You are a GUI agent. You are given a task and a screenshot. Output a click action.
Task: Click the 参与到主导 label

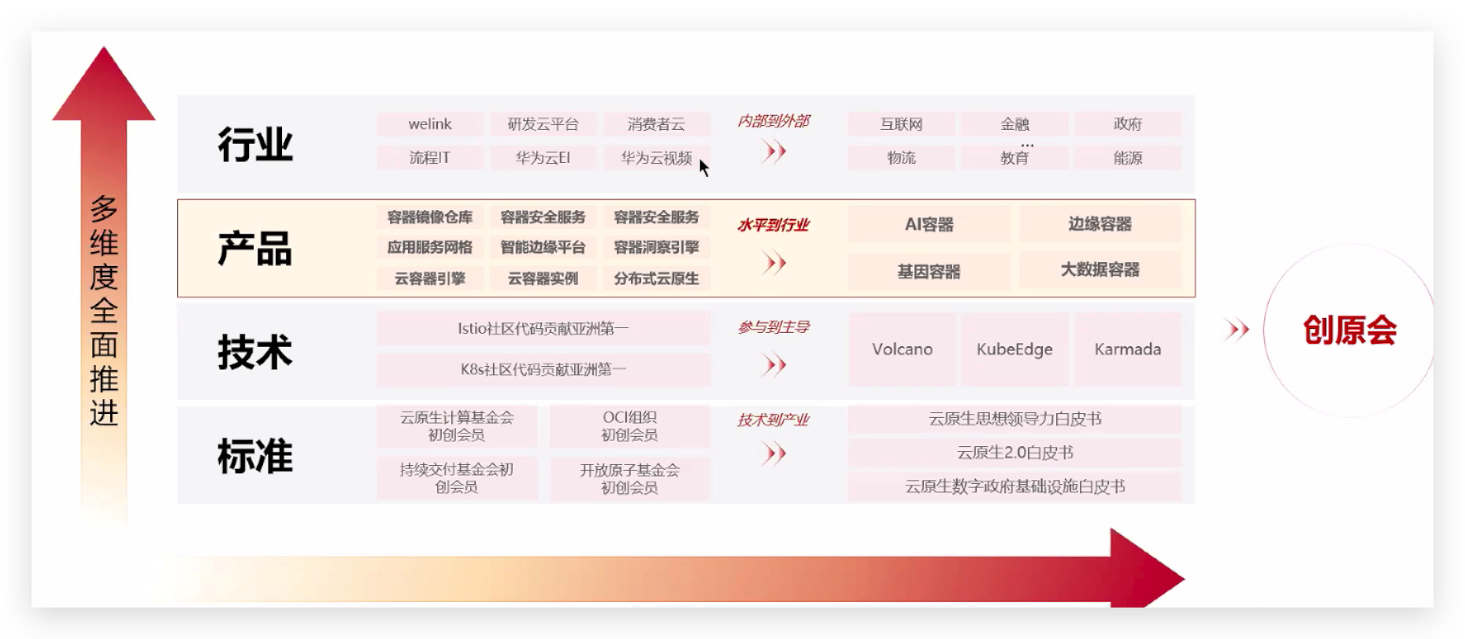(x=773, y=327)
